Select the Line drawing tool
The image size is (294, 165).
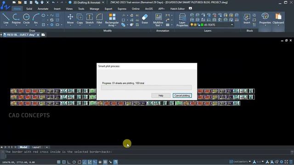(x=6, y=18)
